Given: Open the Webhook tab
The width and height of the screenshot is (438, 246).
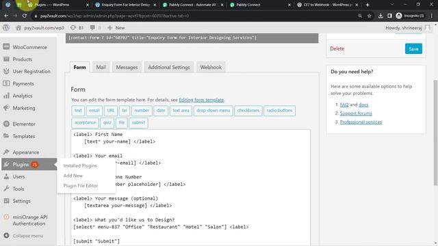Looking at the screenshot, I should pyautogui.click(x=211, y=67).
